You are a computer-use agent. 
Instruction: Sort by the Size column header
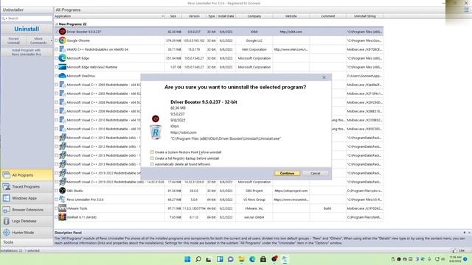point(173,16)
